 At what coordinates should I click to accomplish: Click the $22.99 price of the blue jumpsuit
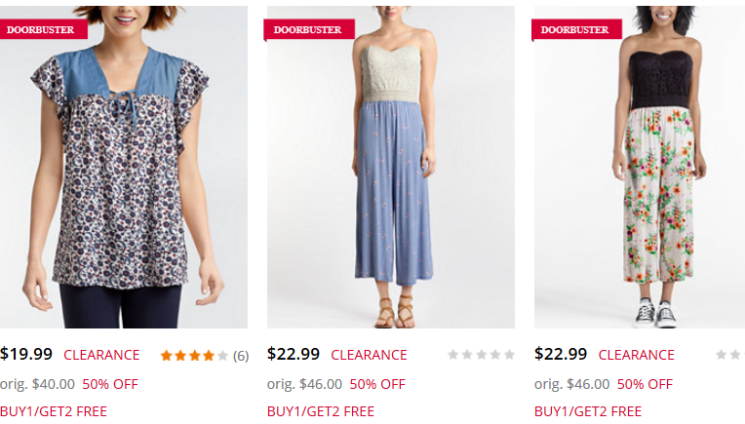tap(294, 354)
